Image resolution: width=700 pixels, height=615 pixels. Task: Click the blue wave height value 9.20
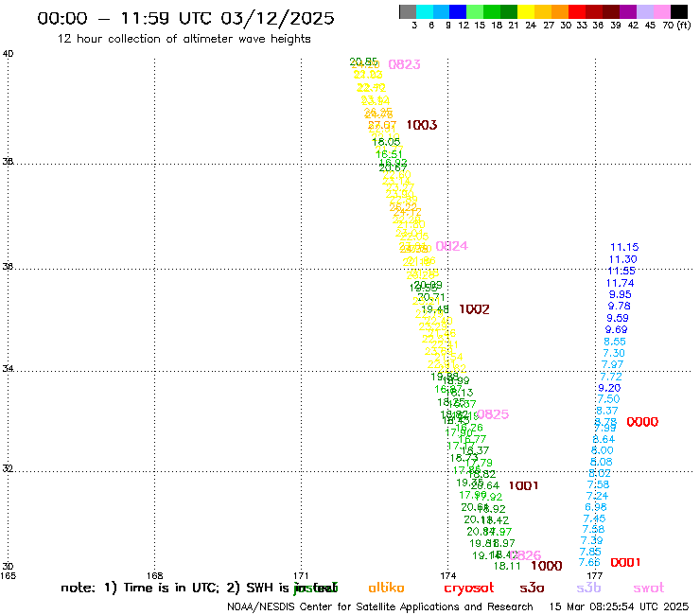click(609, 388)
